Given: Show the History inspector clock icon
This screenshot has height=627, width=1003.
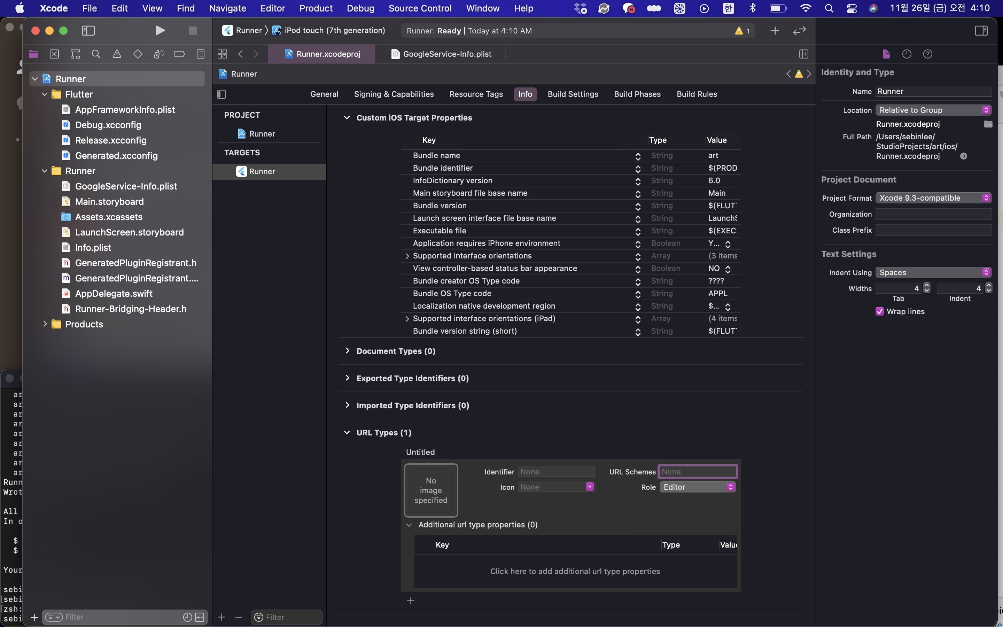Looking at the screenshot, I should coord(907,54).
